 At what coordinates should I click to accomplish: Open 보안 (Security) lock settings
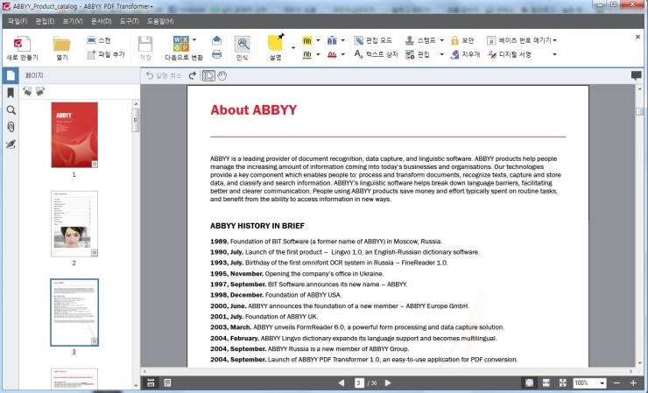(x=462, y=40)
